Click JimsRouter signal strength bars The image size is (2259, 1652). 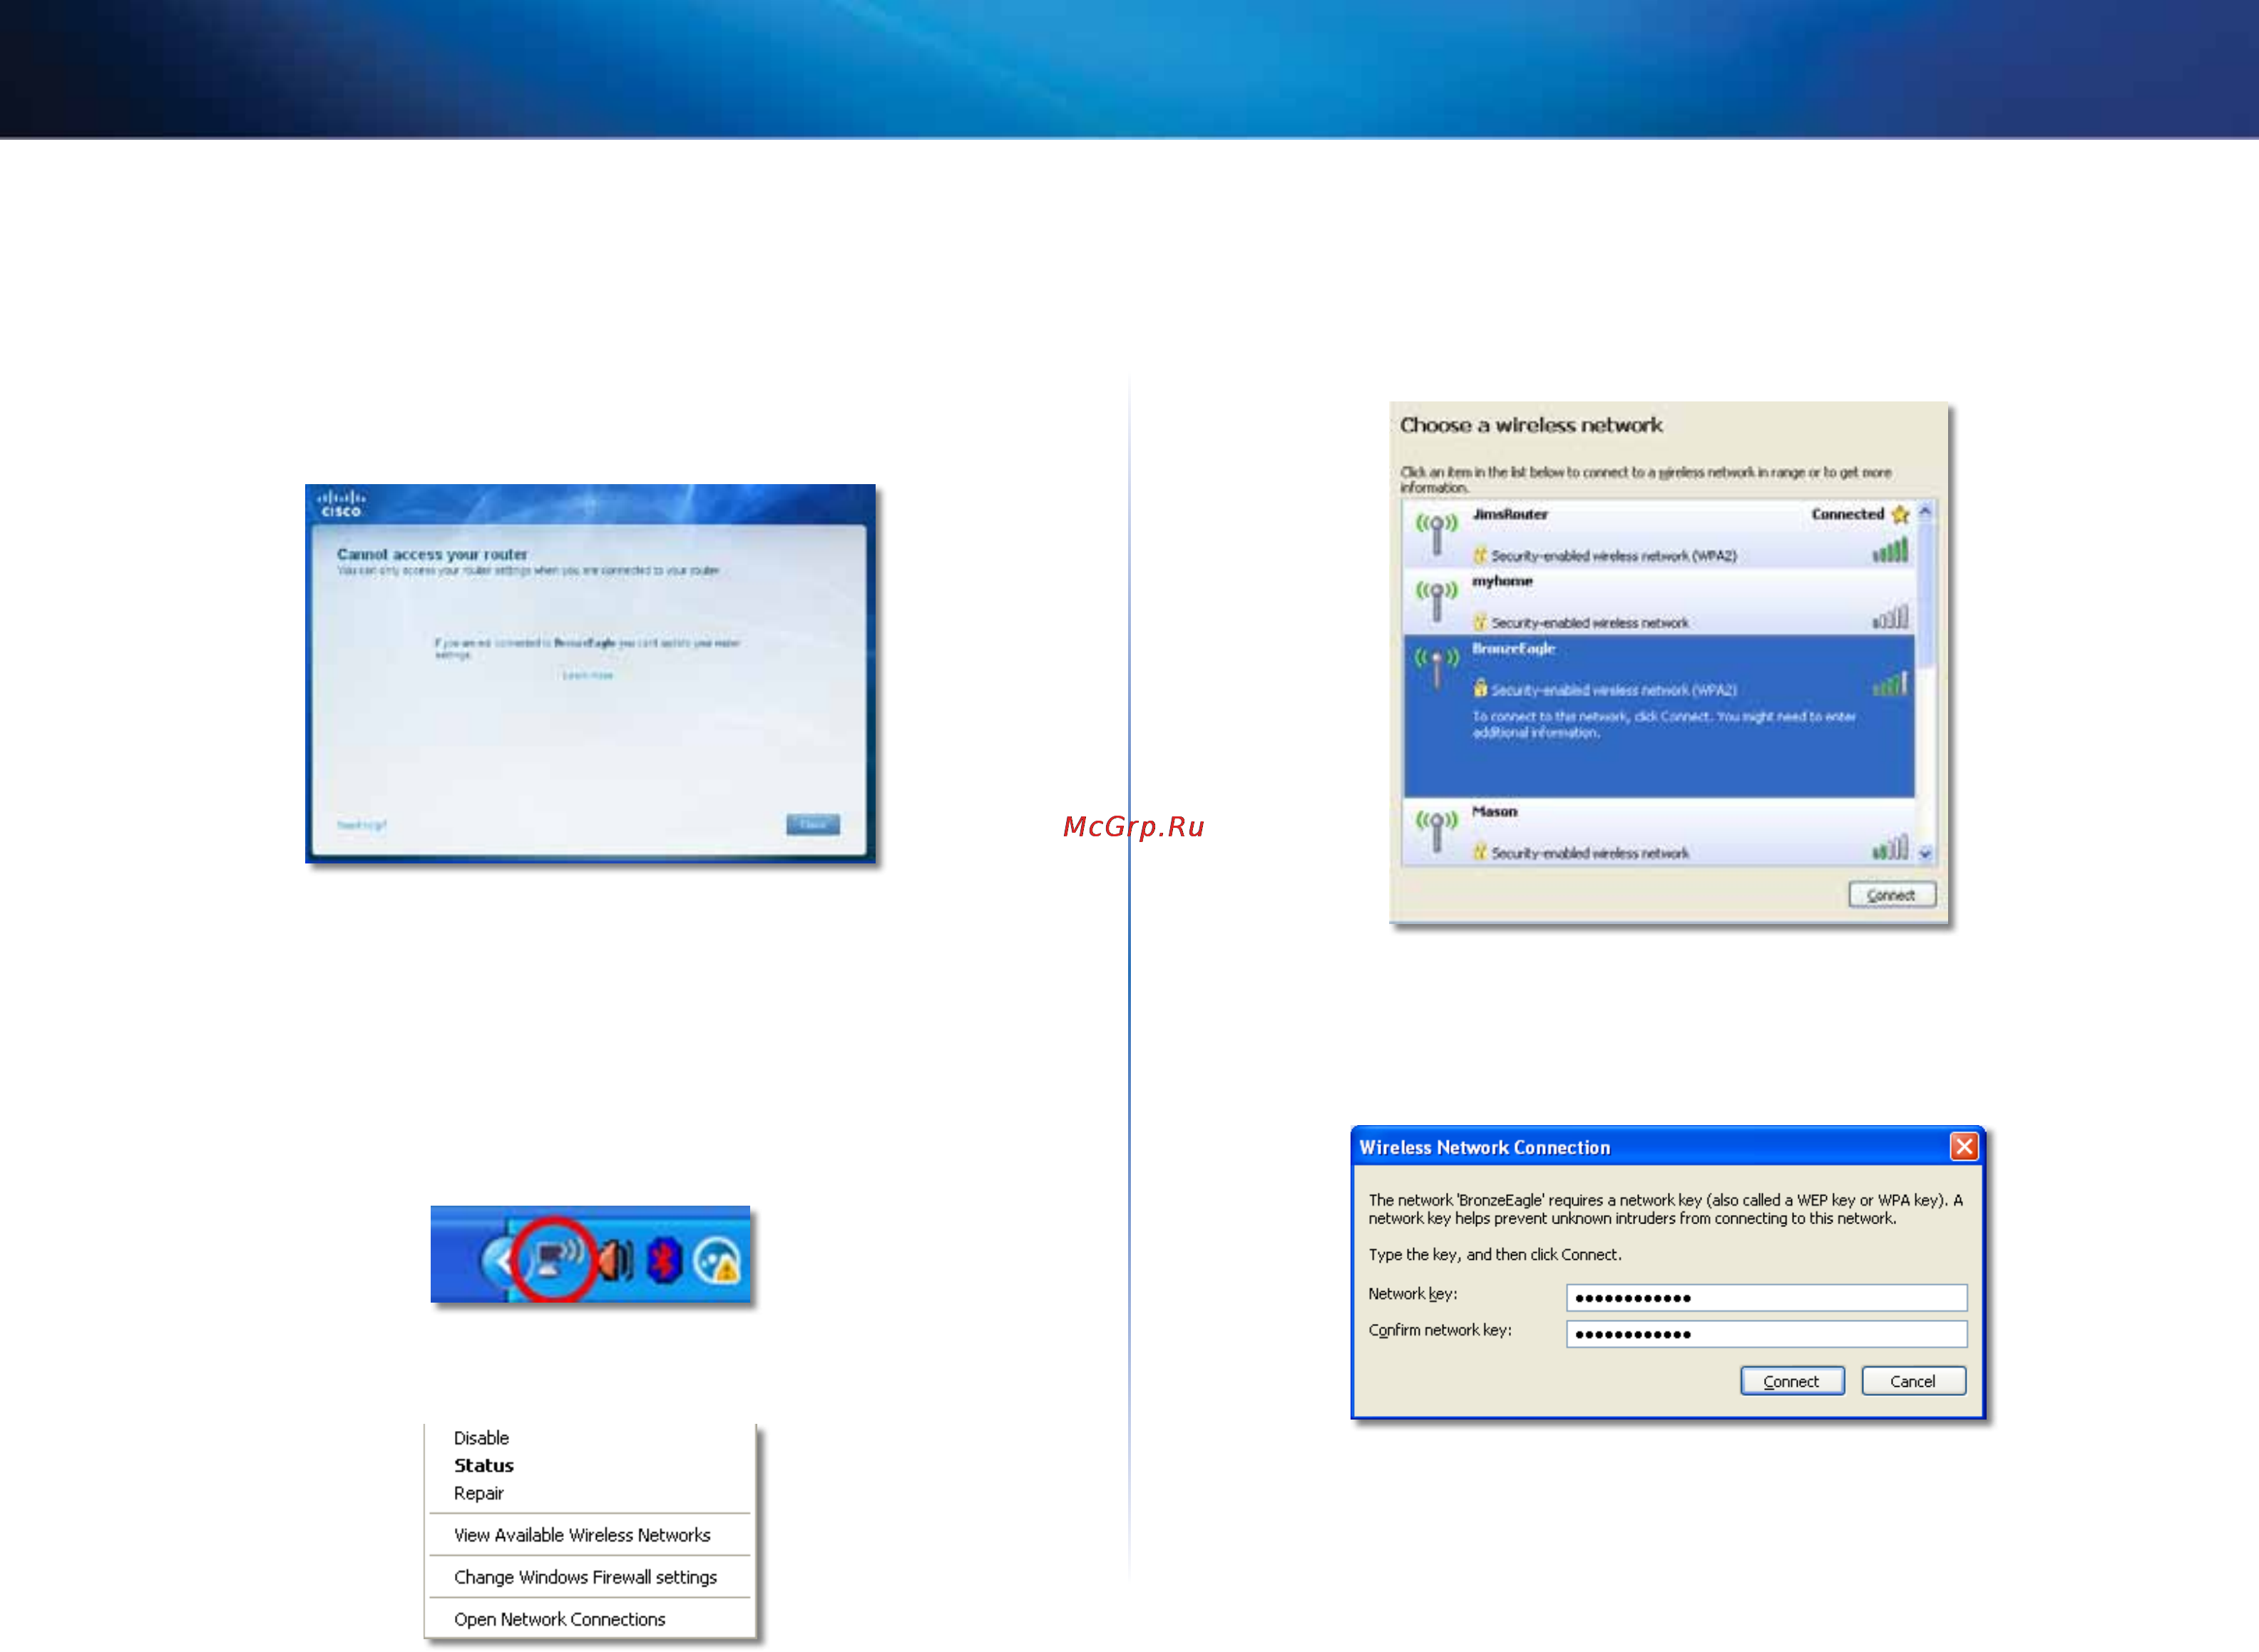pyautogui.click(x=1890, y=550)
